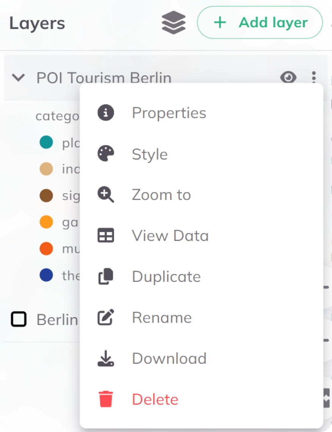This screenshot has width=332, height=432.
Task: Select the Style palette icon
Action: click(105, 153)
